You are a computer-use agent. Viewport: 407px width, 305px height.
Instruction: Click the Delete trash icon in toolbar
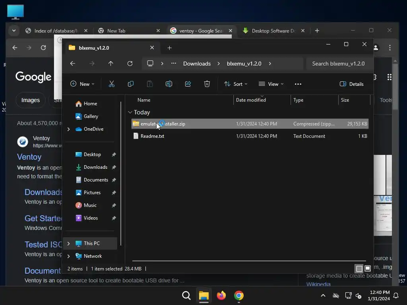(207, 84)
